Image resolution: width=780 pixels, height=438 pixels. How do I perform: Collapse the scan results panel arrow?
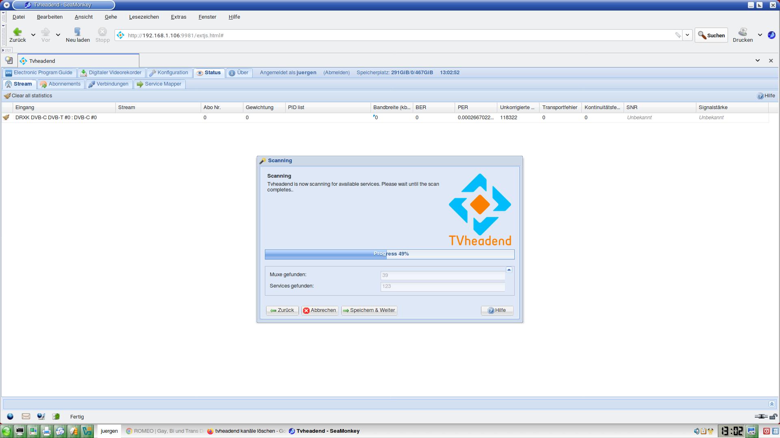(x=509, y=270)
